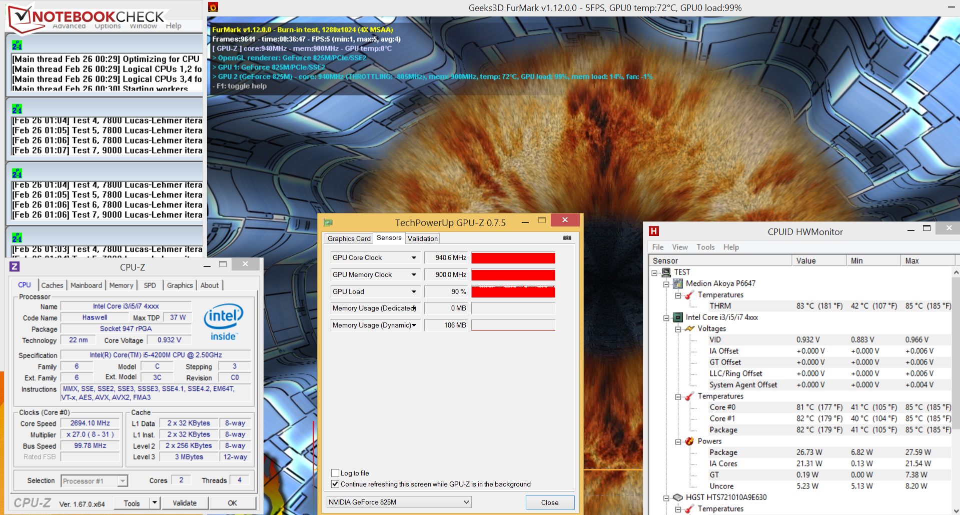Collapse the Intel Core i3/i5/i7 4xxx node
960x515 pixels.
pyautogui.click(x=666, y=318)
